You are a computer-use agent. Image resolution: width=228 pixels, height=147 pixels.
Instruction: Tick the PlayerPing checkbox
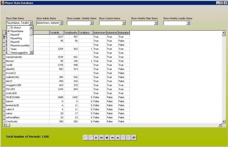(x=9, y=38)
